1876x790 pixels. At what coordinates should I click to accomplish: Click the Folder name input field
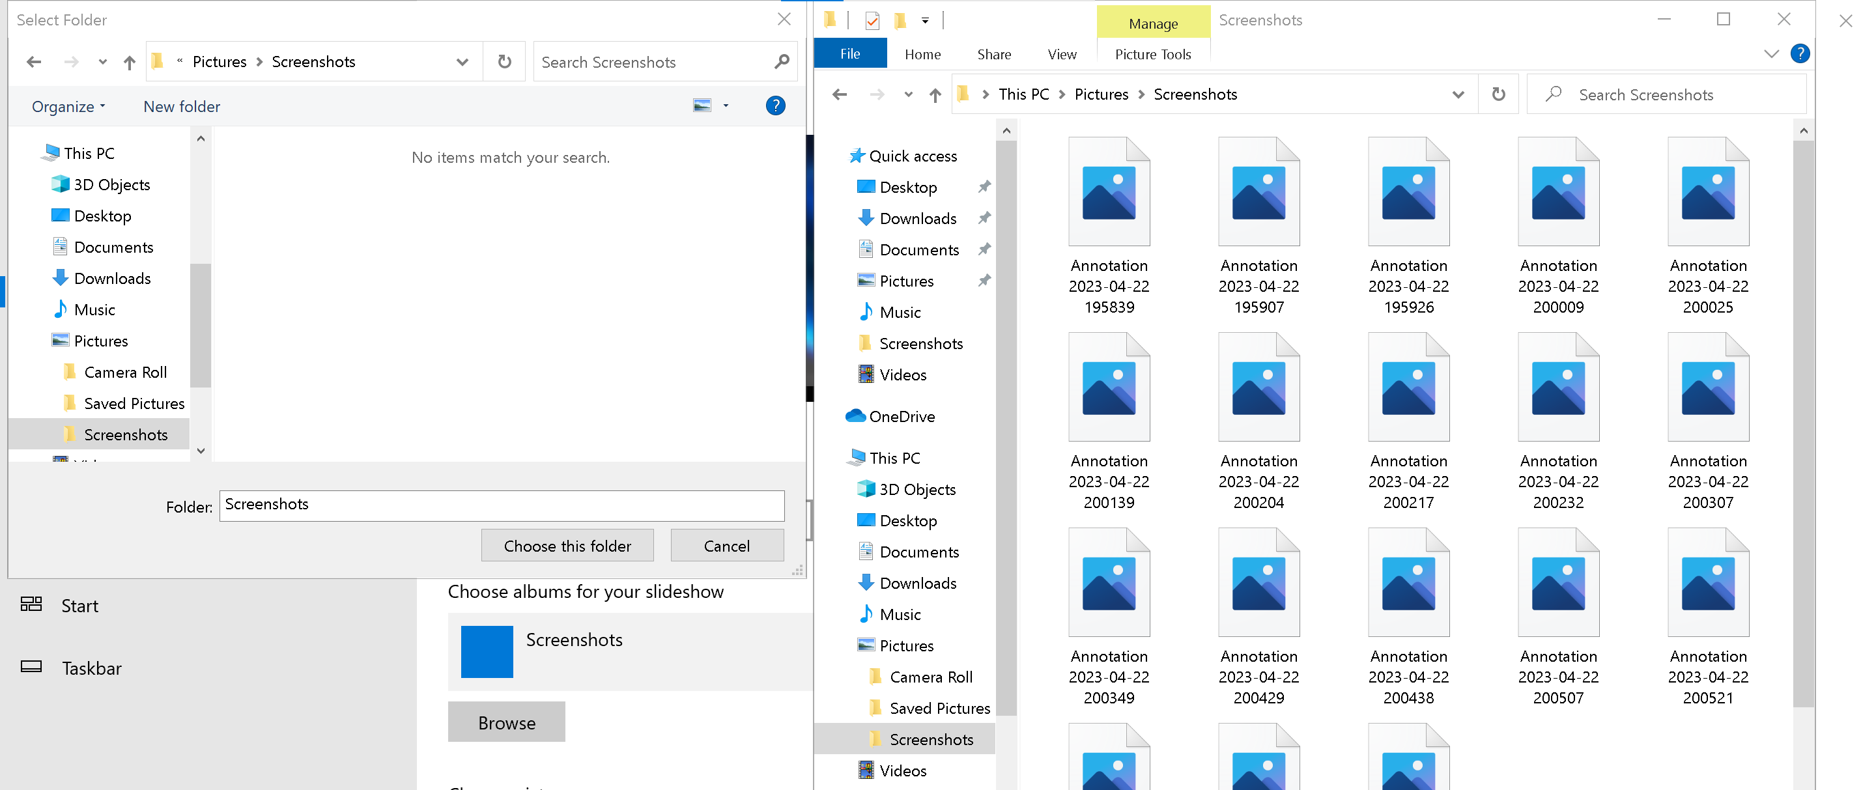tap(502, 505)
